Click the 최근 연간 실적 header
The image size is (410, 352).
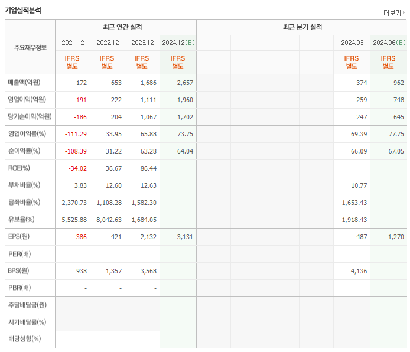[122, 27]
